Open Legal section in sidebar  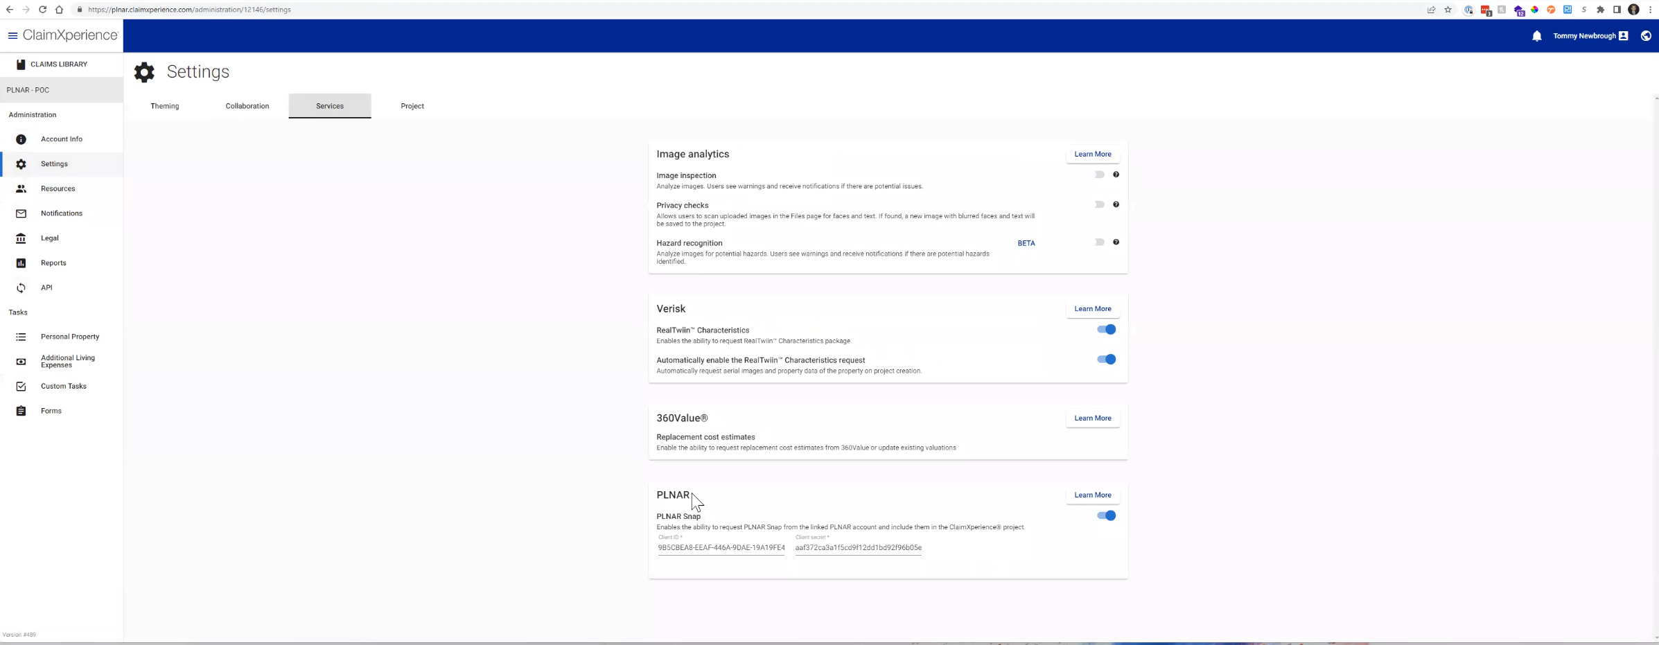pos(62,238)
